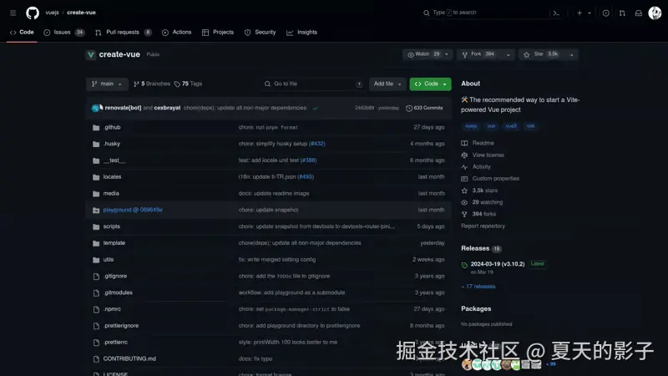Focus the Go to file input
This screenshot has height=376, width=668.
click(x=313, y=84)
